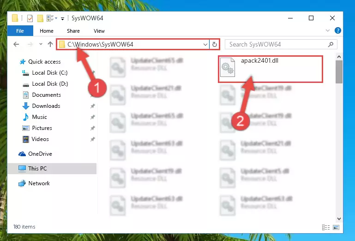The width and height of the screenshot is (355, 241).
Task: Unpin Downloads using its pin icon
Action: pyautogui.click(x=92, y=106)
